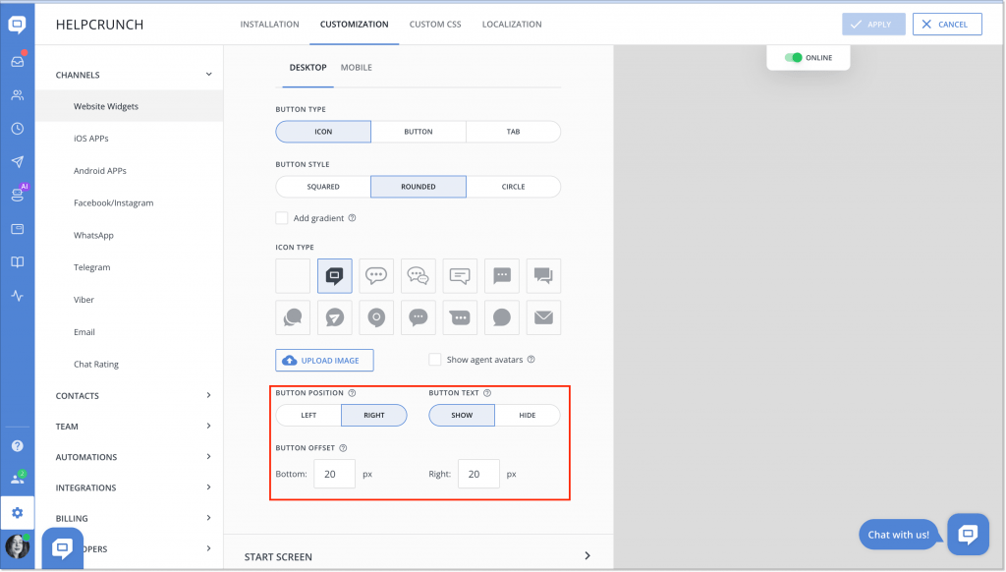Select the filled square bubble with dots icon
Image resolution: width=1006 pixels, height=572 pixels.
click(502, 276)
